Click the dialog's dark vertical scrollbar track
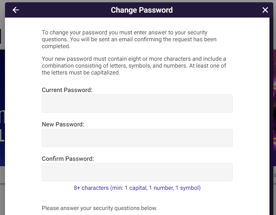276x215 pixels. (x=271, y=116)
